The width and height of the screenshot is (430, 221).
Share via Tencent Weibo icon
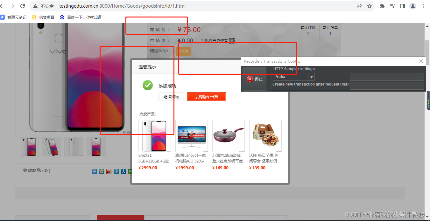click(116, 171)
